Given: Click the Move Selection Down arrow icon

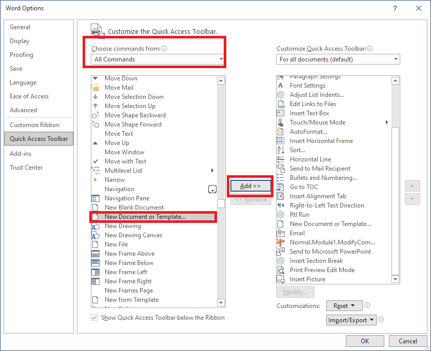Looking at the screenshot, I should (x=95, y=97).
